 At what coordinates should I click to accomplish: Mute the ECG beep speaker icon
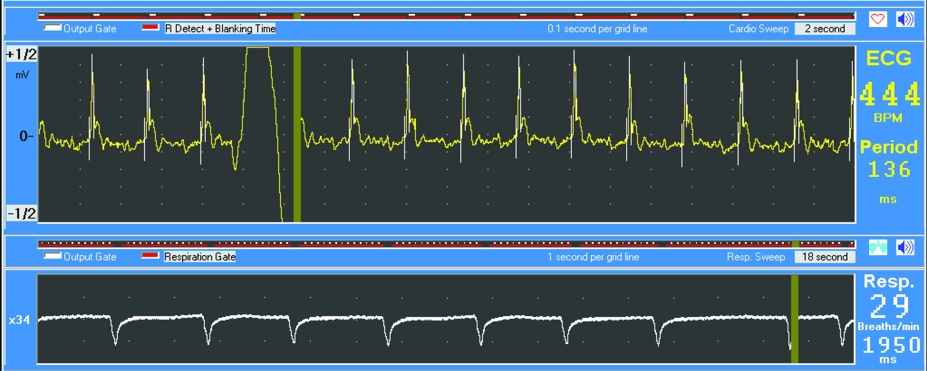coord(905,19)
